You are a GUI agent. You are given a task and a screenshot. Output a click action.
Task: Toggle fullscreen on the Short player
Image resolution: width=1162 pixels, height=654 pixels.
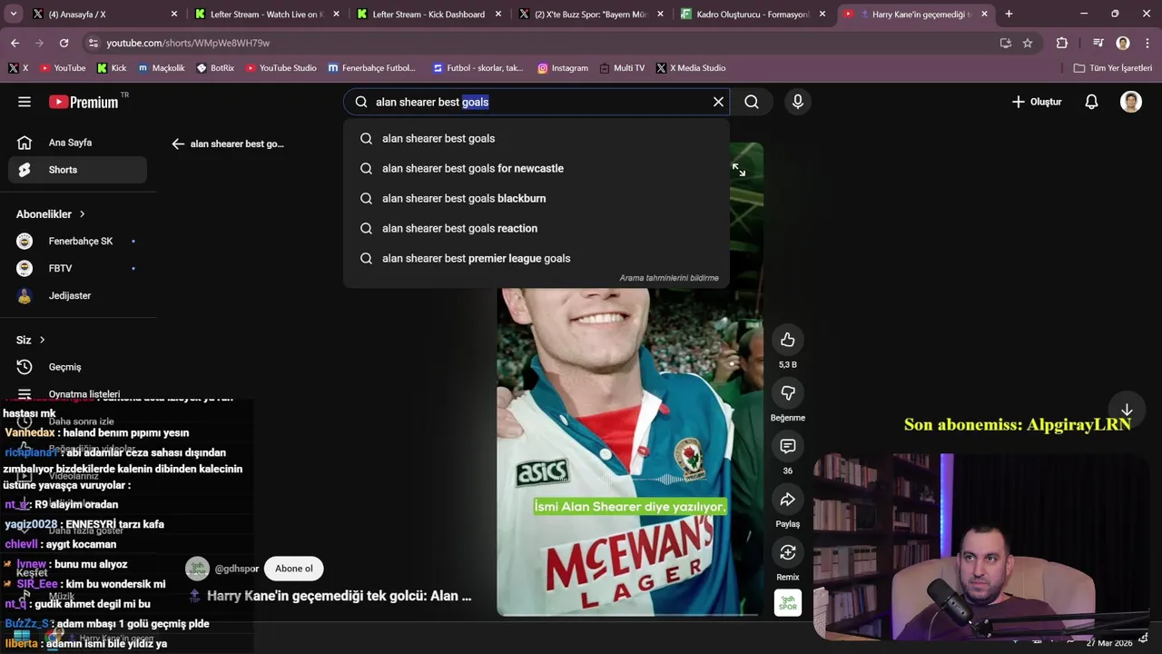[x=739, y=170]
